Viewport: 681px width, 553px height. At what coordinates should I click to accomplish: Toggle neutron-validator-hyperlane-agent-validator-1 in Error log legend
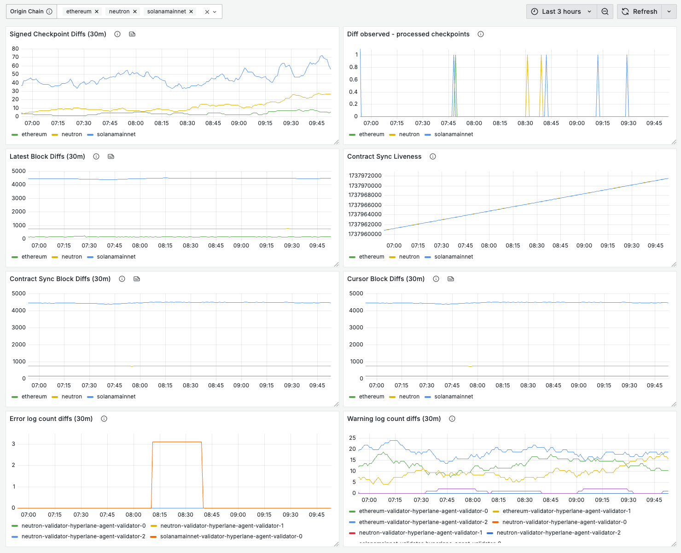pyautogui.click(x=222, y=526)
